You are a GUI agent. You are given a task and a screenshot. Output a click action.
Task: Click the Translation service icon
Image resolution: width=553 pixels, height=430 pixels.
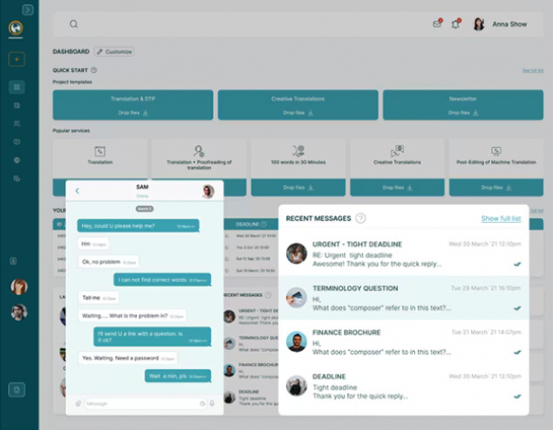pos(100,151)
